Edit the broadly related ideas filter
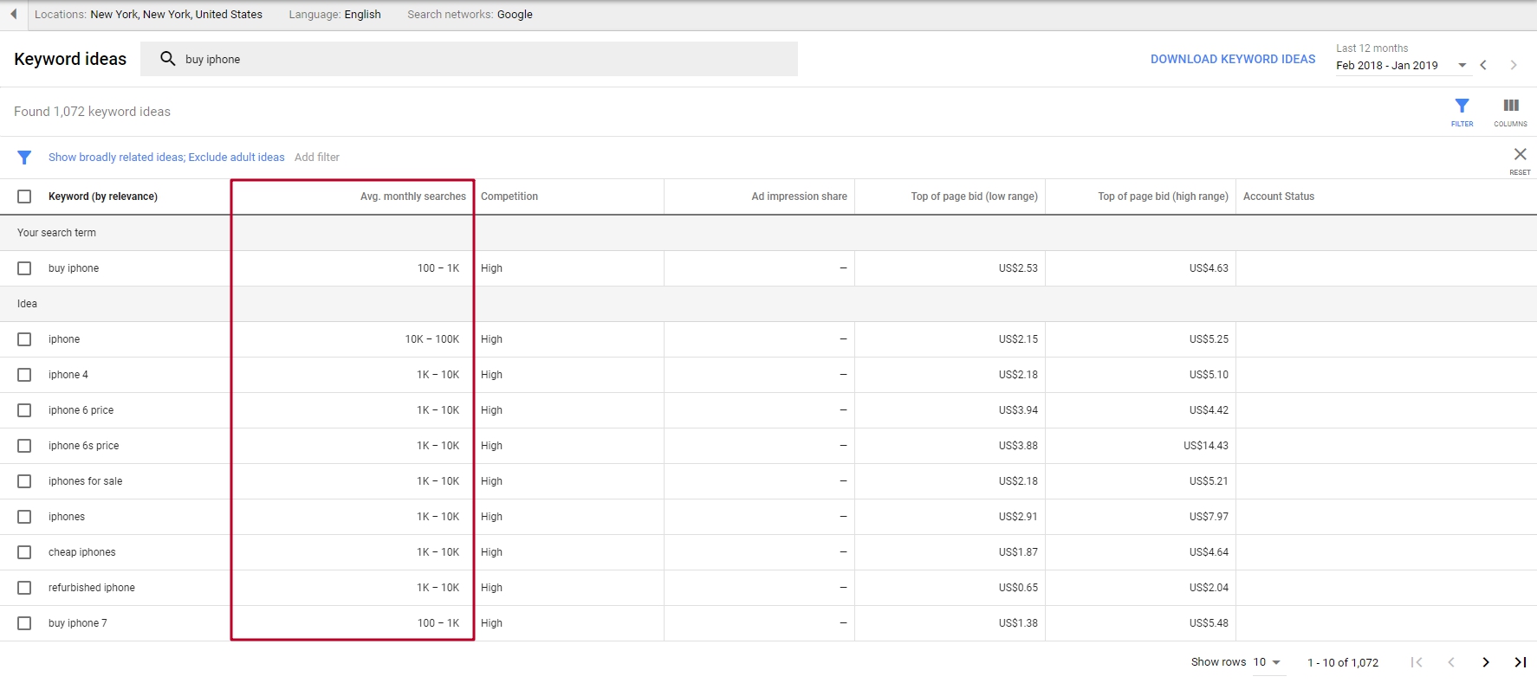The height and width of the screenshot is (683, 1537). point(166,158)
